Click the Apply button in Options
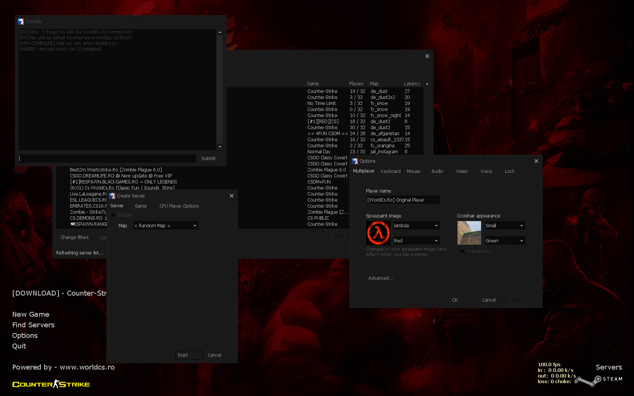634x396 pixels. [524, 300]
